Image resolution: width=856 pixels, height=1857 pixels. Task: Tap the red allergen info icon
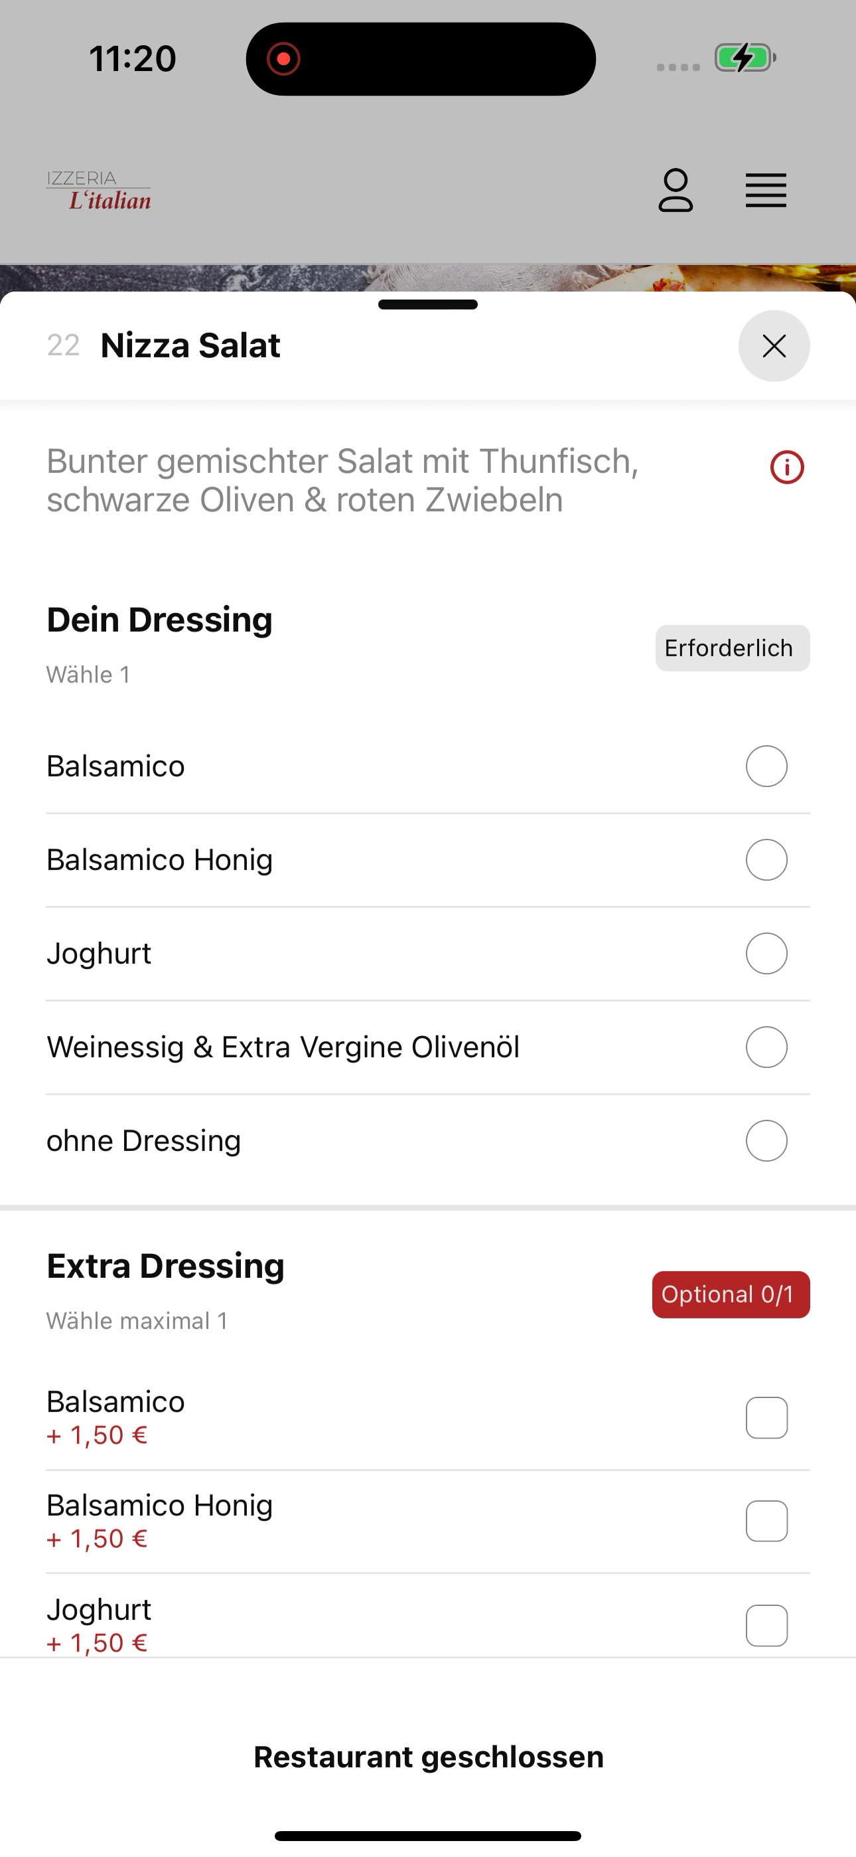point(787,467)
